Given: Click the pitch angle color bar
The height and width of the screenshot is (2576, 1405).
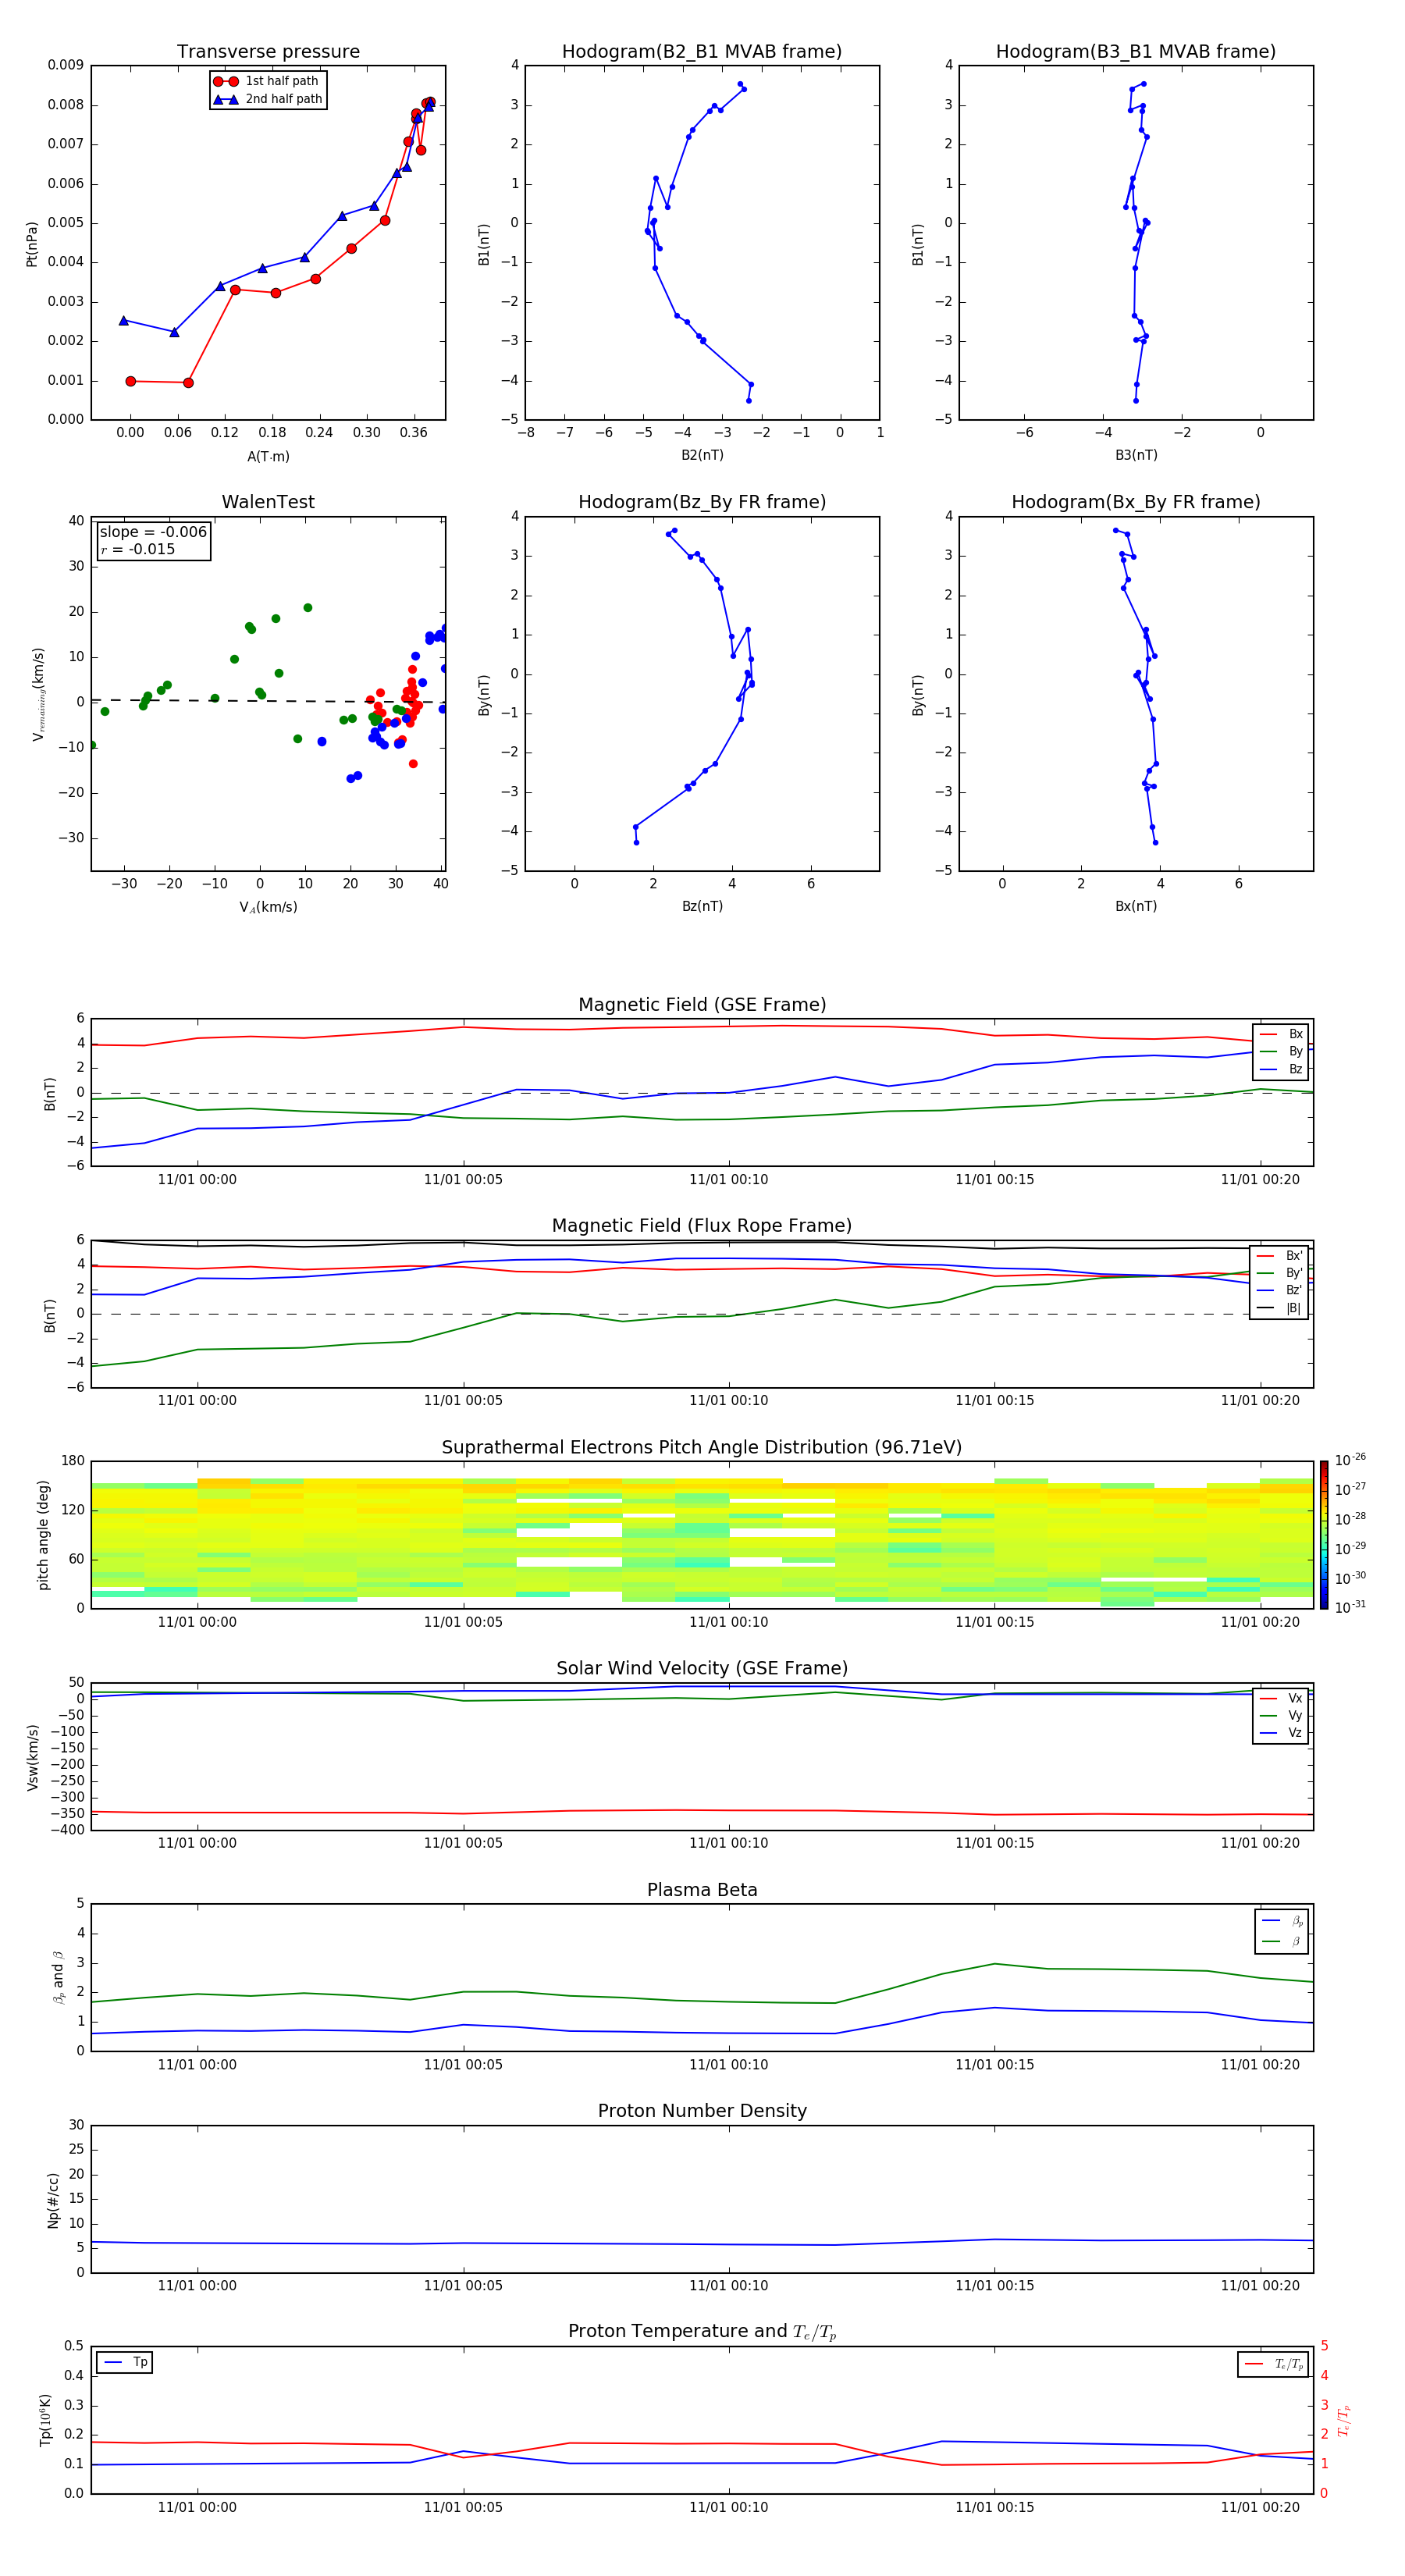Looking at the screenshot, I should click(x=1323, y=1535).
